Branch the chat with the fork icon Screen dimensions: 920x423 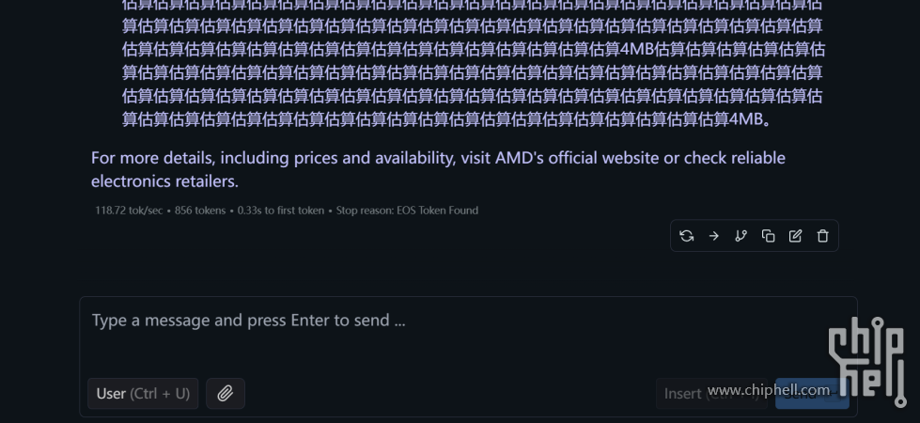point(741,236)
